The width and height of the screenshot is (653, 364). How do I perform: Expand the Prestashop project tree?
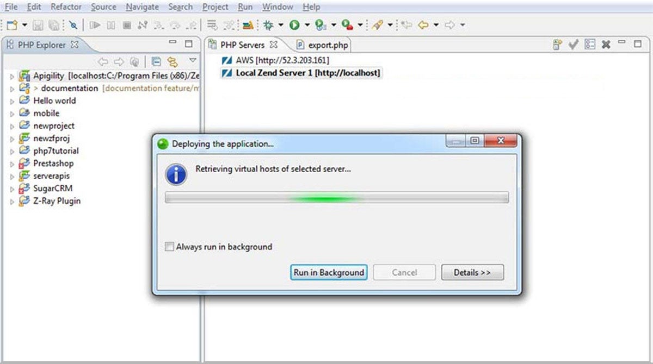pos(12,164)
